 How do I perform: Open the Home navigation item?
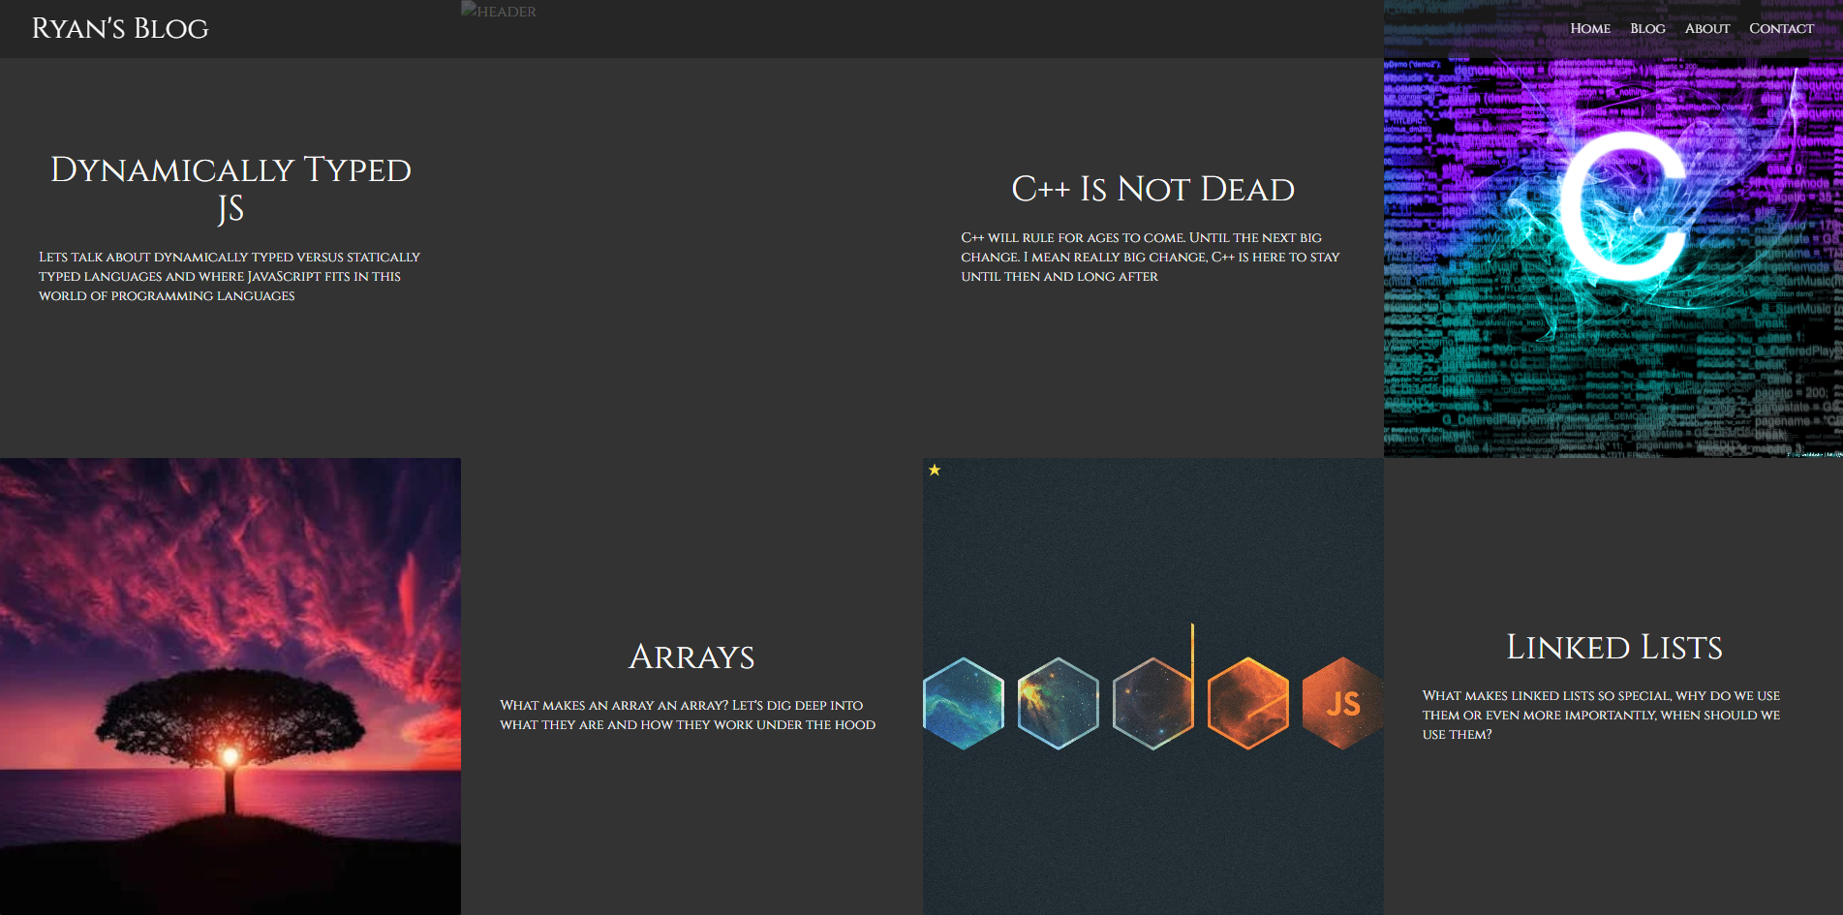tap(1591, 28)
